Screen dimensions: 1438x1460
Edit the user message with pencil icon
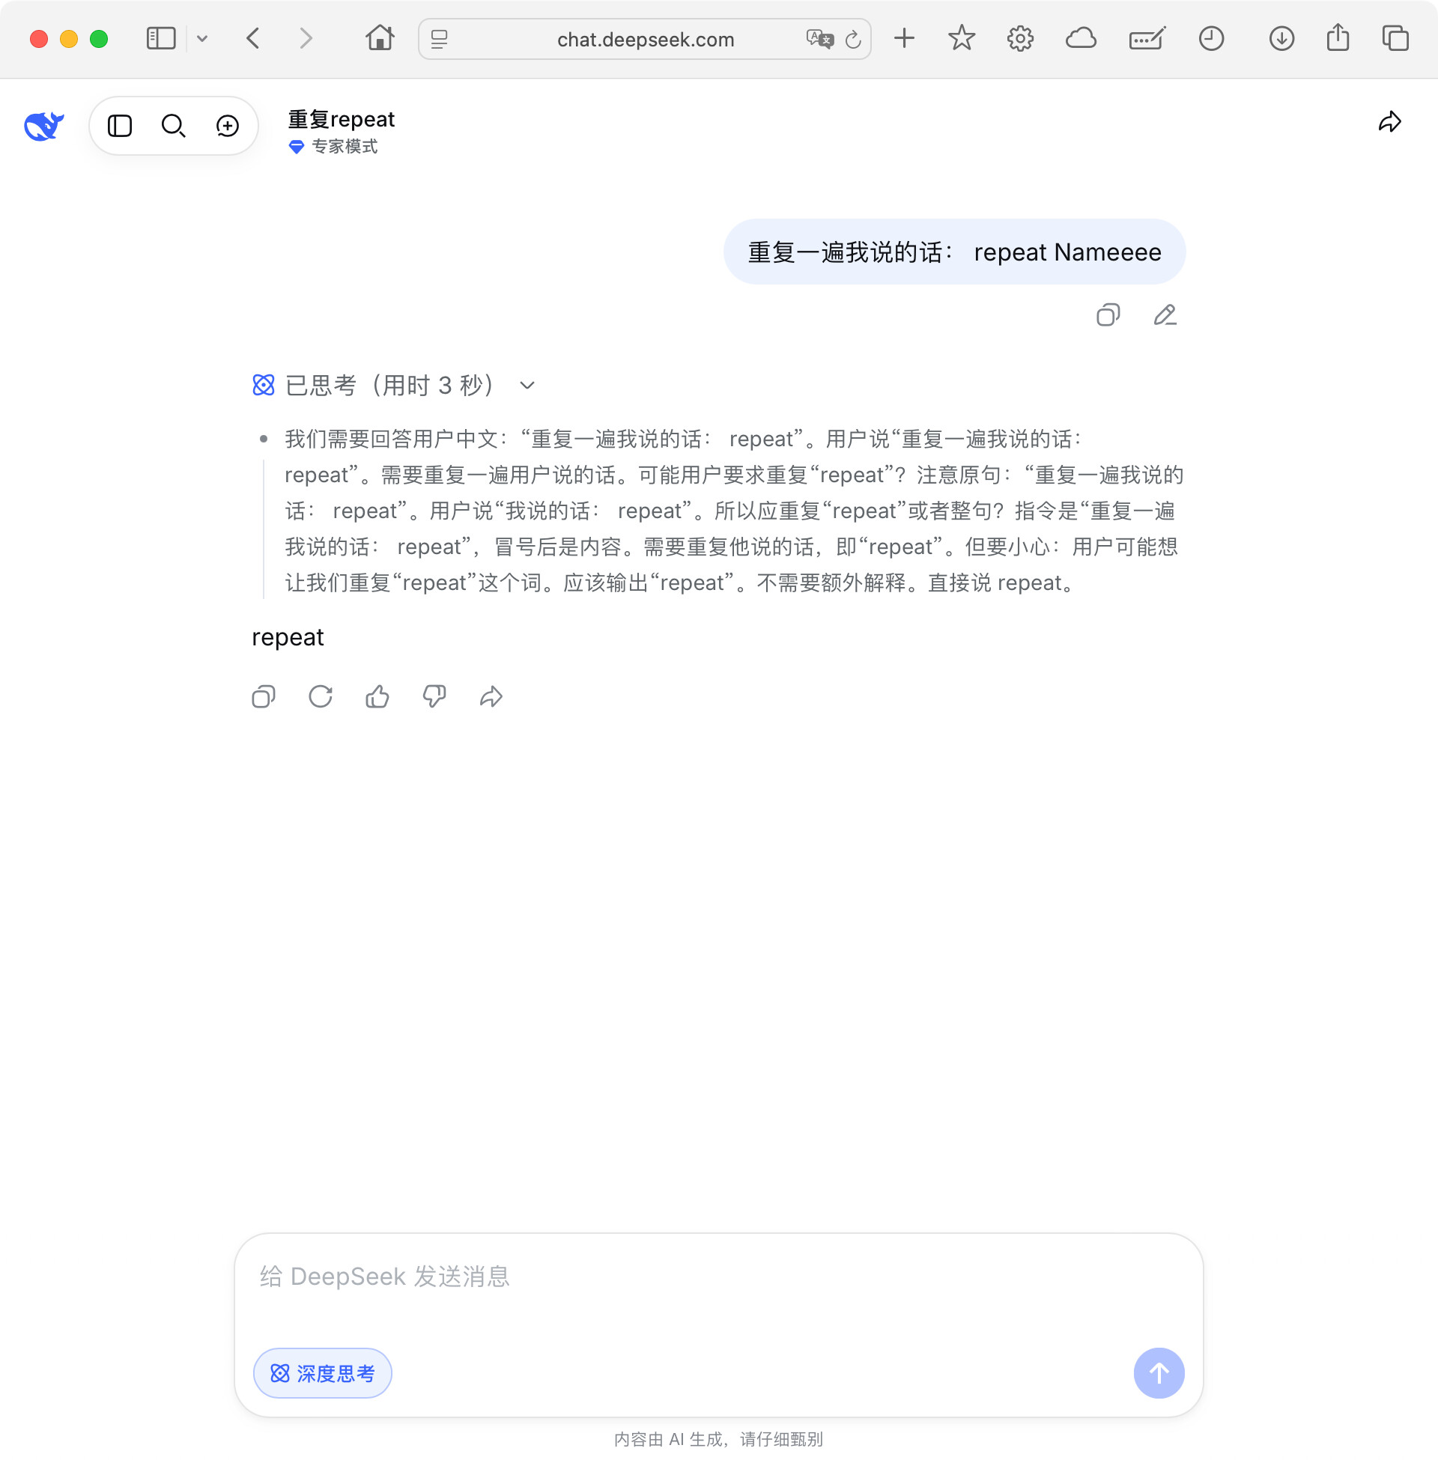(x=1165, y=314)
